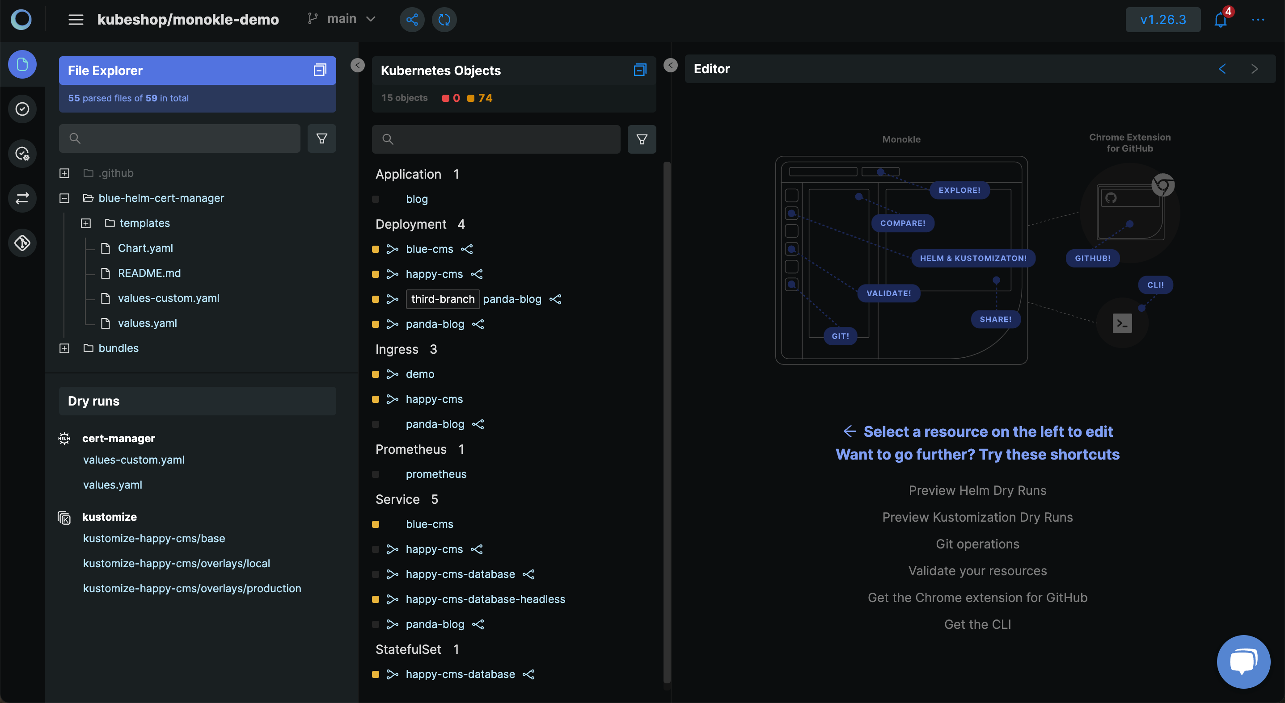Click incoming links icon of happy-cms Deployment
The width and height of the screenshot is (1285, 703).
[x=392, y=274]
